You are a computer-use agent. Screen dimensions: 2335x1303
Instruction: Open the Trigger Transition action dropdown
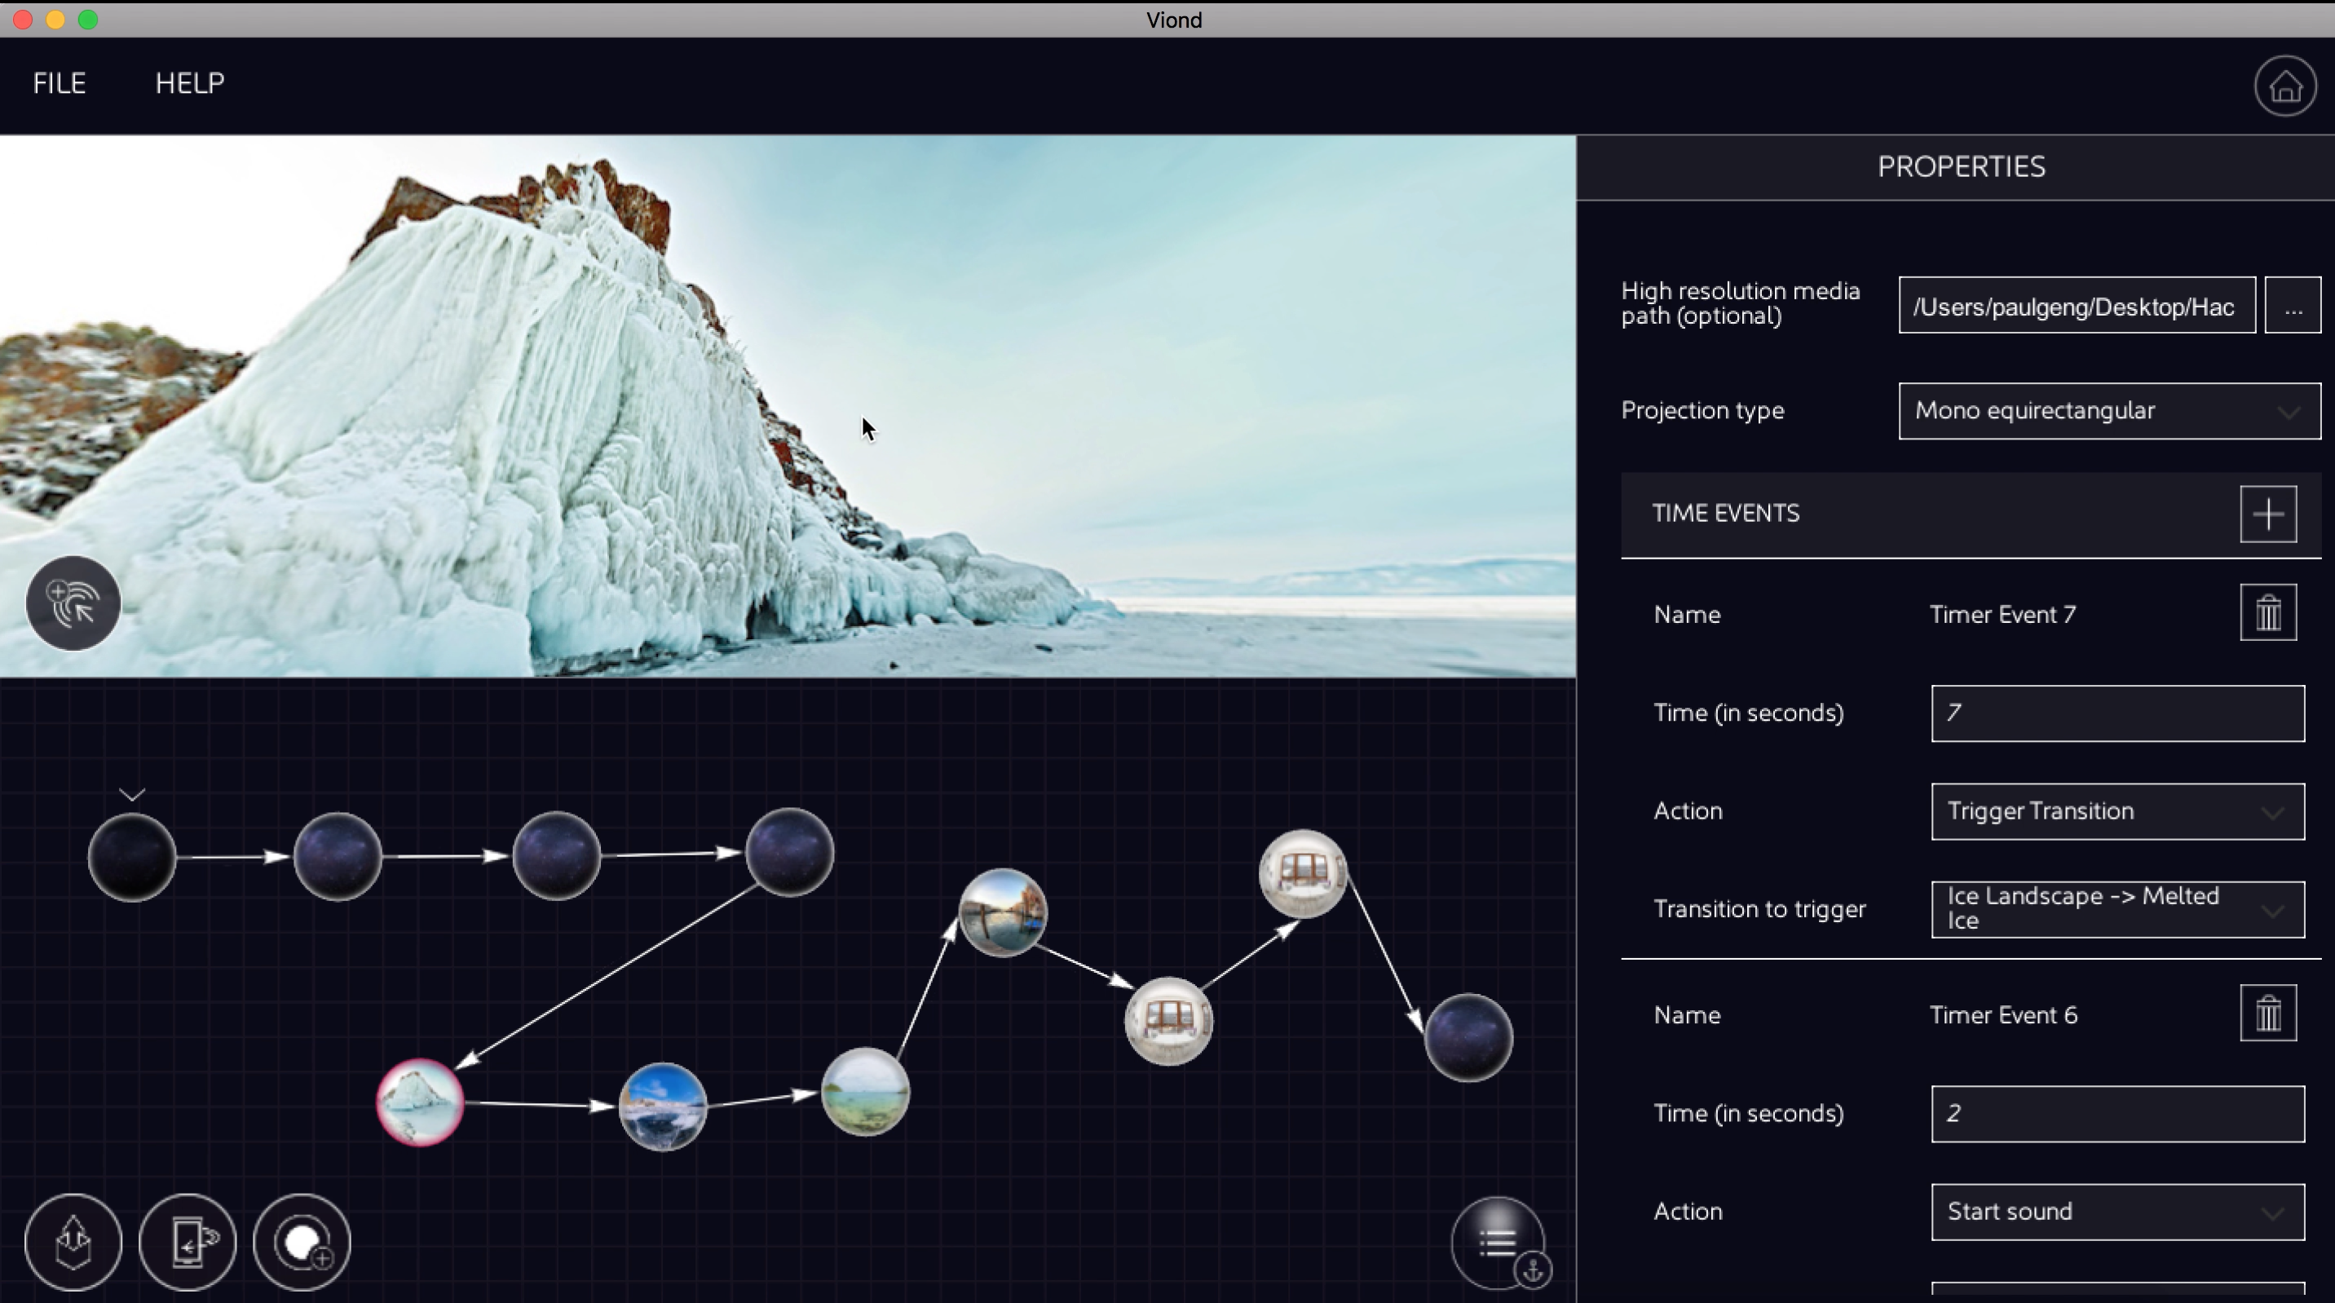point(2117,811)
